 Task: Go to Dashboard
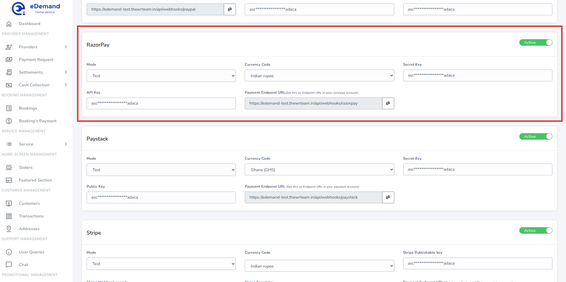(30, 24)
